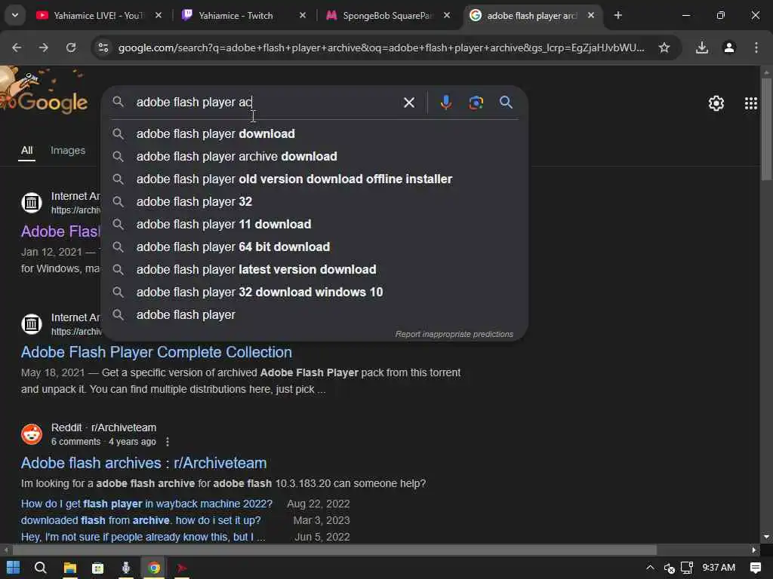773x579 pixels.
Task: Click the vertical scrollbar thumb
Action: (x=766, y=129)
